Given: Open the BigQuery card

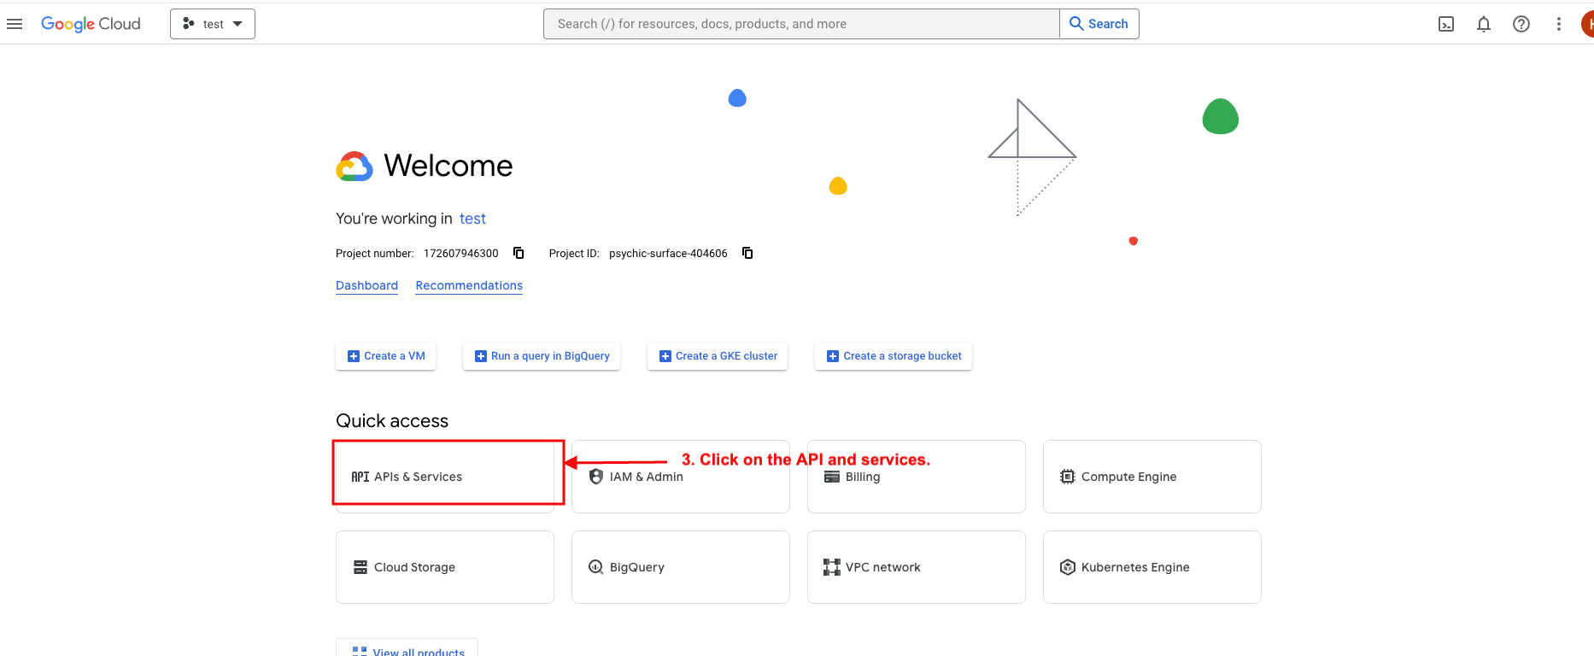Looking at the screenshot, I should (x=681, y=567).
